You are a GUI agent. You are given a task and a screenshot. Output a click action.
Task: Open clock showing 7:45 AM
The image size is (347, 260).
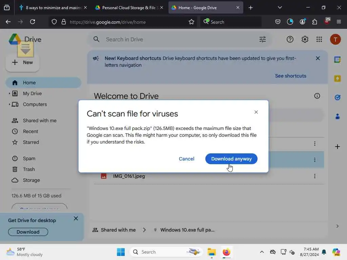click(x=309, y=252)
